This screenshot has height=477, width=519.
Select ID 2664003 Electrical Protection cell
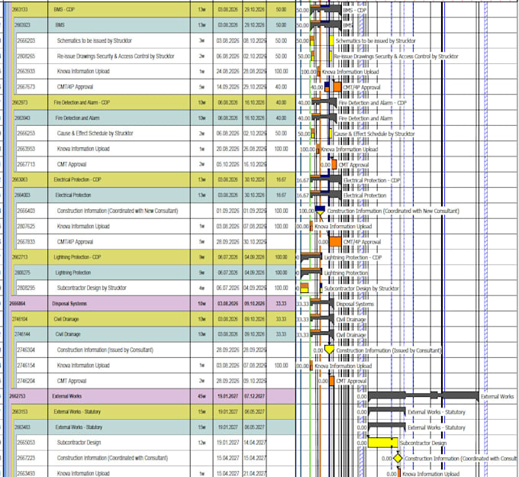[x=31, y=195]
